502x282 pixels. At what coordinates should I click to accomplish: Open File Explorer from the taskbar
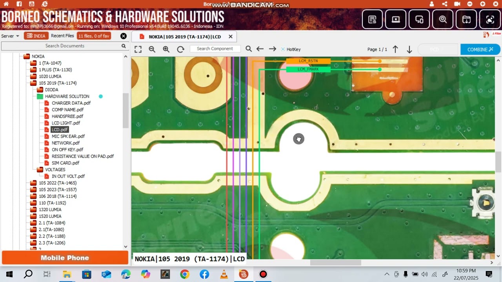[x=67, y=274]
